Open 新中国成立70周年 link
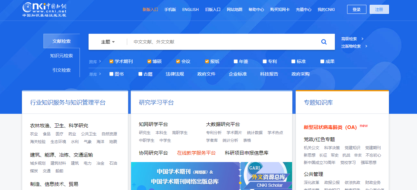Image resolution: width=417 pixels, height=190 pixels. point(320,163)
